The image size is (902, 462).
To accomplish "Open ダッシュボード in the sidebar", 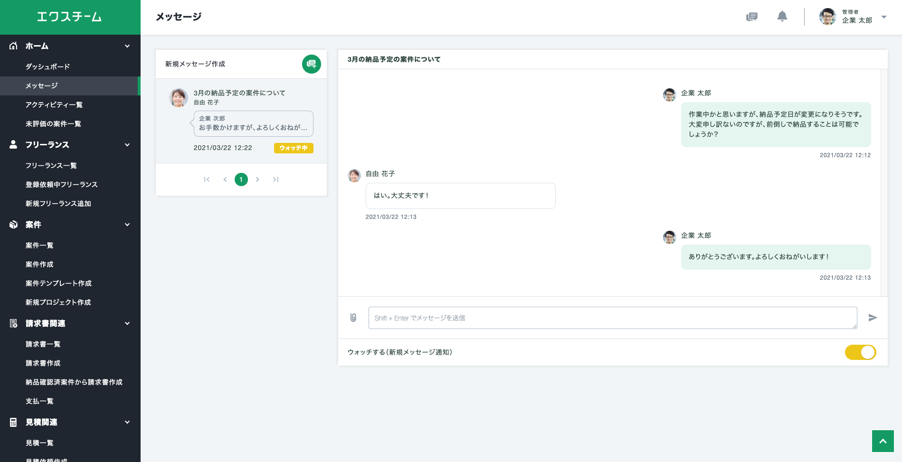I will point(47,66).
